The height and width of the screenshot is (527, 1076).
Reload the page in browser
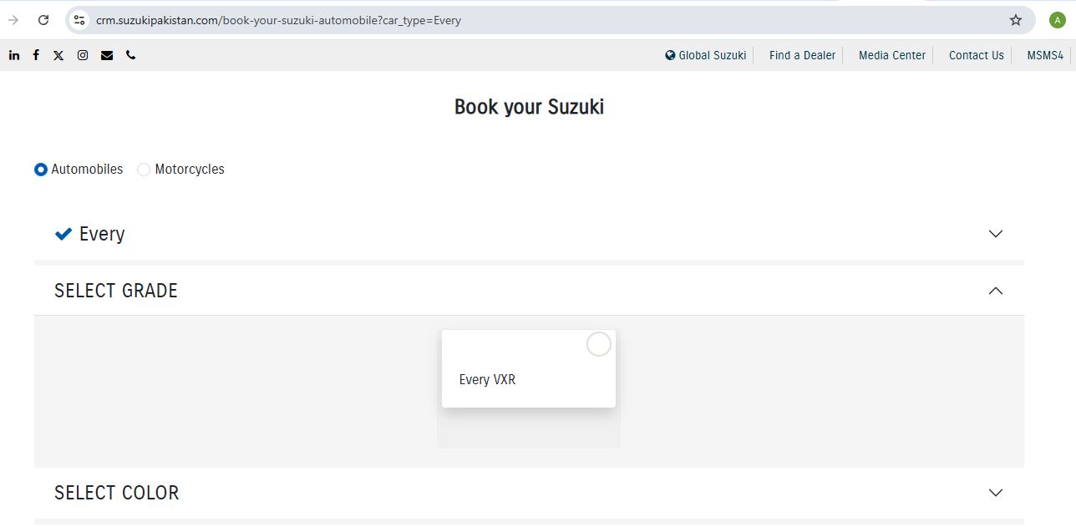(43, 20)
